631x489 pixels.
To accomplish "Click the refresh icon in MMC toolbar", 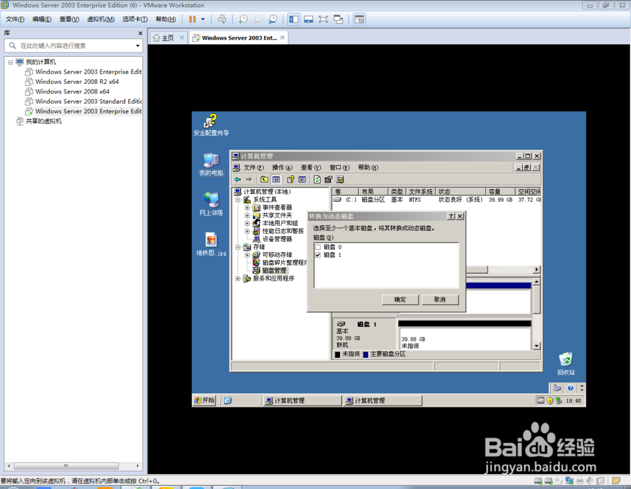I will tap(317, 179).
